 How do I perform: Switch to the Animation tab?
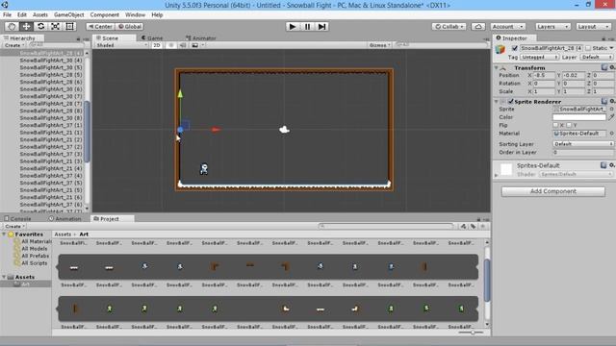64,218
